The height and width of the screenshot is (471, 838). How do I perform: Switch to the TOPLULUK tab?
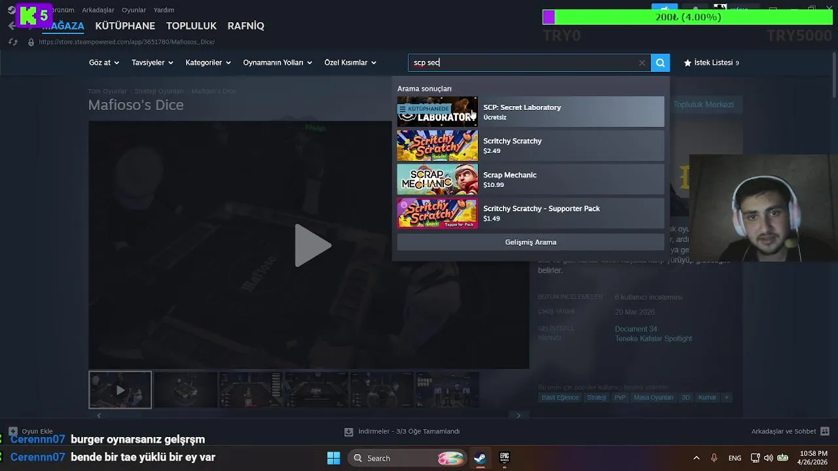point(191,26)
